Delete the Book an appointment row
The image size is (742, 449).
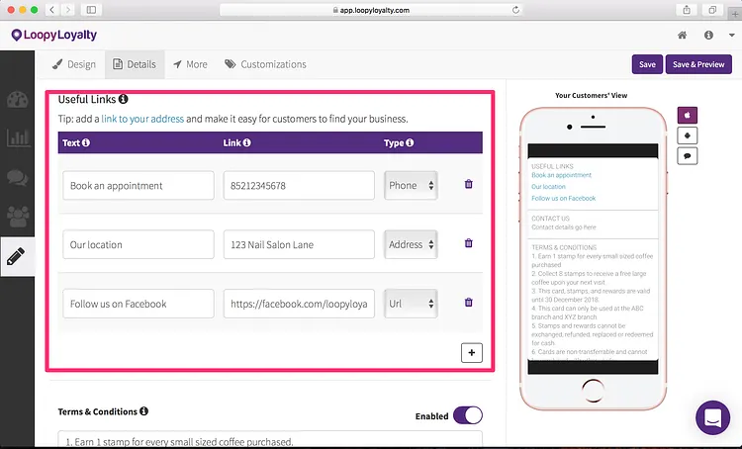(469, 184)
